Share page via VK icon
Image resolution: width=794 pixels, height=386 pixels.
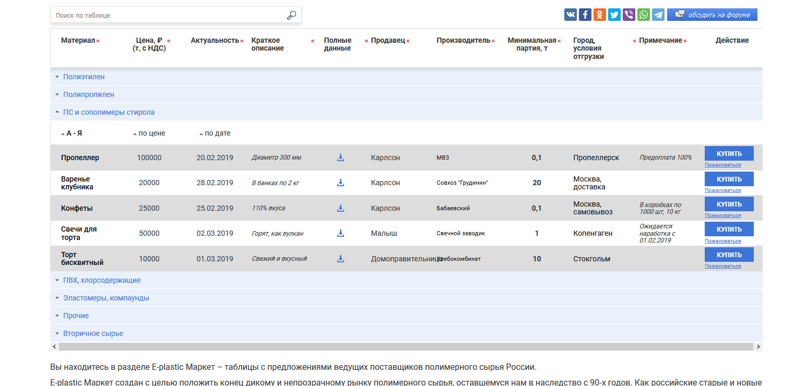coord(570,15)
